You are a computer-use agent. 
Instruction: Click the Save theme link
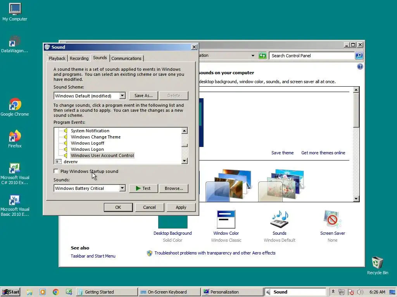[x=282, y=153]
